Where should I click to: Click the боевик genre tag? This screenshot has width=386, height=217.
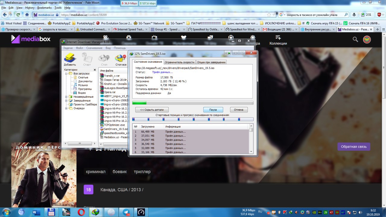[x=120, y=172]
